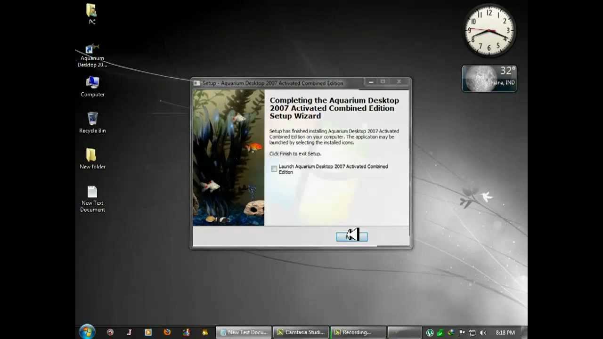Click the setup window's greyed-out maximize button
The height and width of the screenshot is (339, 603).
tap(383, 82)
